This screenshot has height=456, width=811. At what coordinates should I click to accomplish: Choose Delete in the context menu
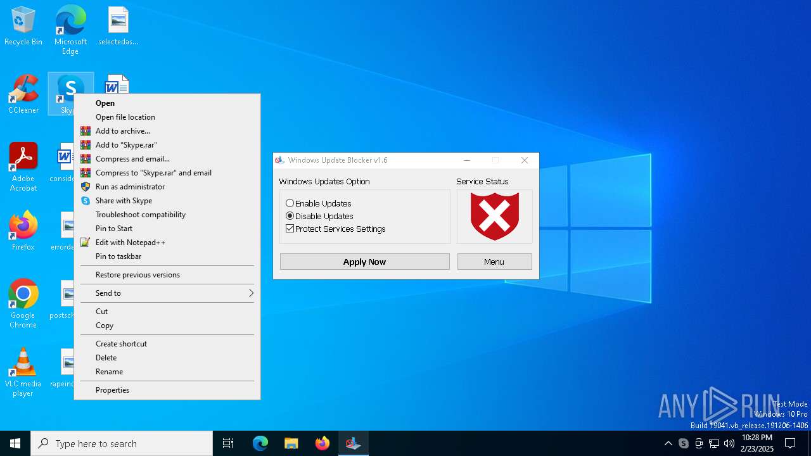tap(167, 358)
